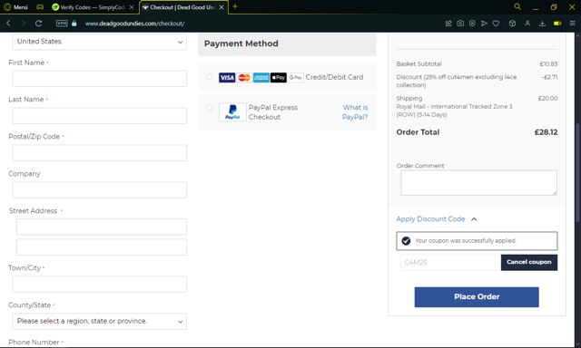Image resolution: width=581 pixels, height=348 pixels.
Task: Click the Cancel coupon button
Action: (528, 262)
